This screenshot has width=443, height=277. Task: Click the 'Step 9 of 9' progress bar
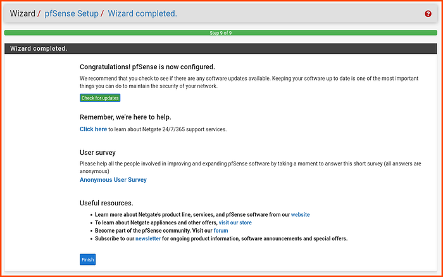221,33
